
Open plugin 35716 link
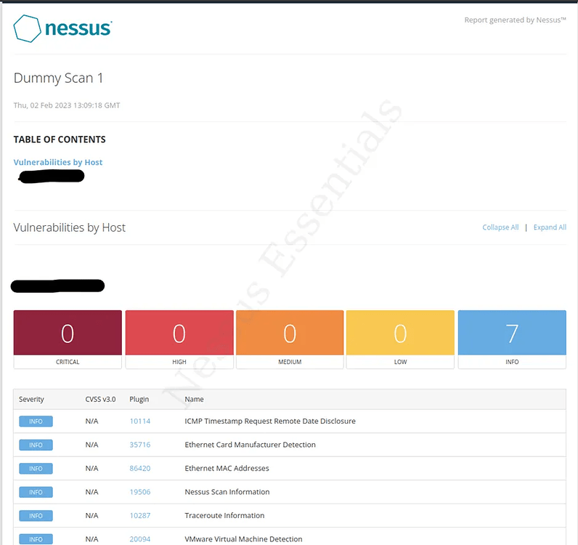click(140, 445)
